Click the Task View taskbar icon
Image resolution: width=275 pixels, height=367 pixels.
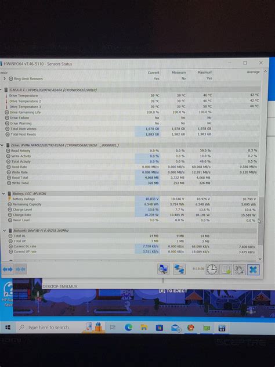[113, 327]
